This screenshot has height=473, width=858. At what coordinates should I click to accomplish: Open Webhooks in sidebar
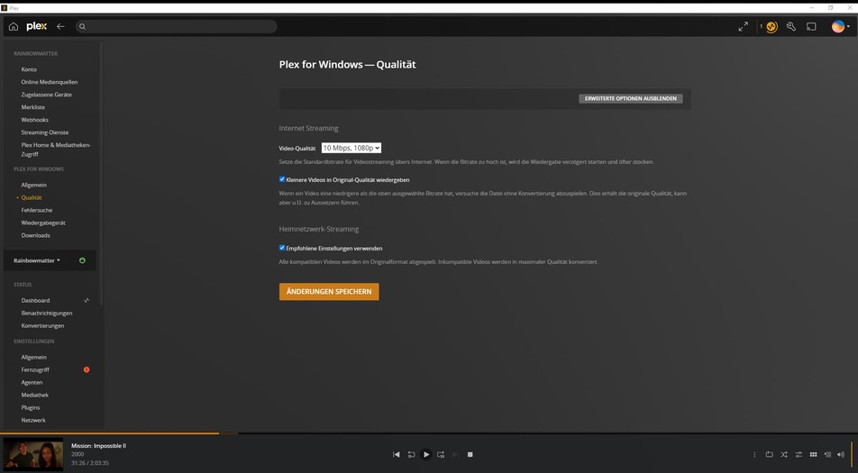point(34,120)
